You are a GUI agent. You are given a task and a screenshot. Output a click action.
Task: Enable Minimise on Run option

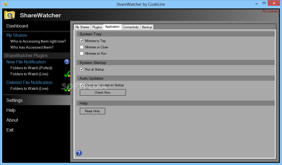pos(82,54)
